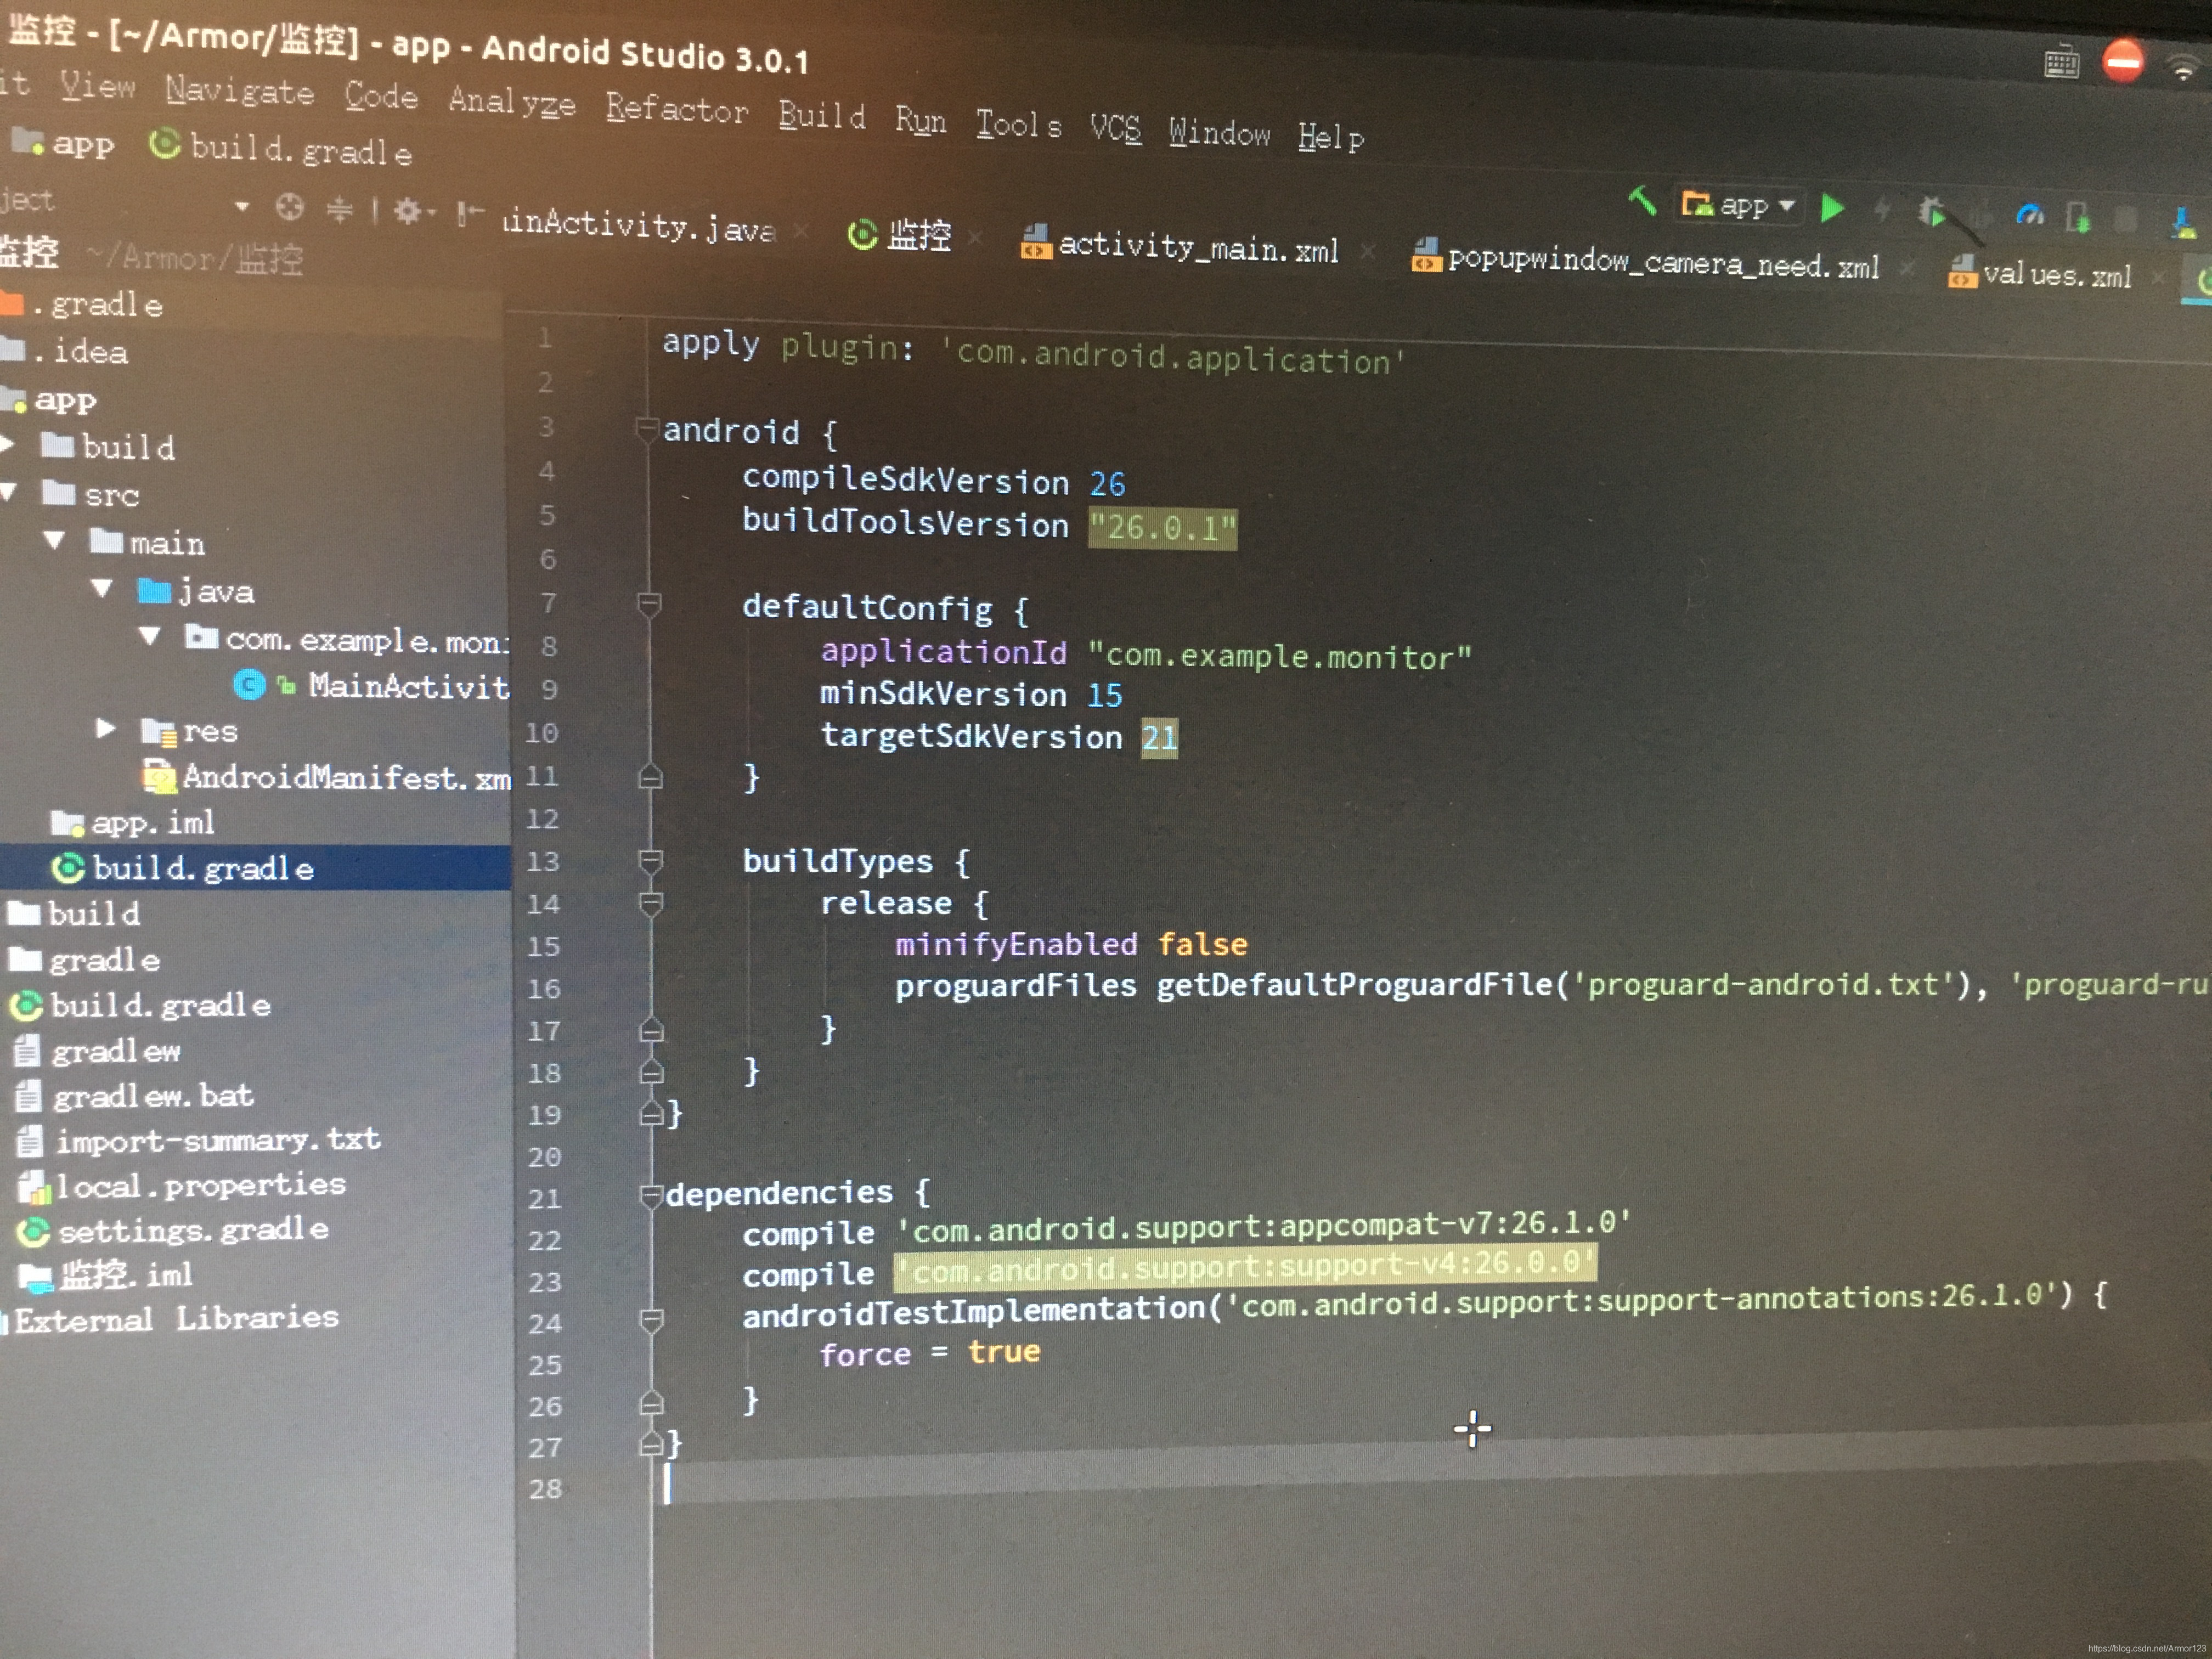The height and width of the screenshot is (1659, 2212).
Task: Run the app with the green play button
Action: point(1832,208)
